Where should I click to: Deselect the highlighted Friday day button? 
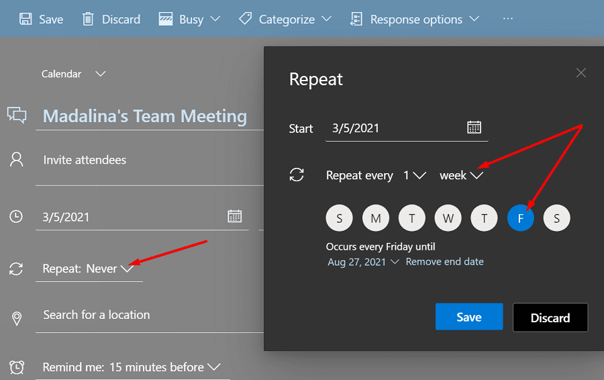pyautogui.click(x=520, y=218)
